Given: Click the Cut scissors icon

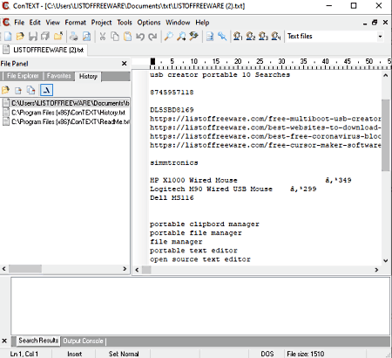Looking at the screenshot, I should tap(103, 37).
